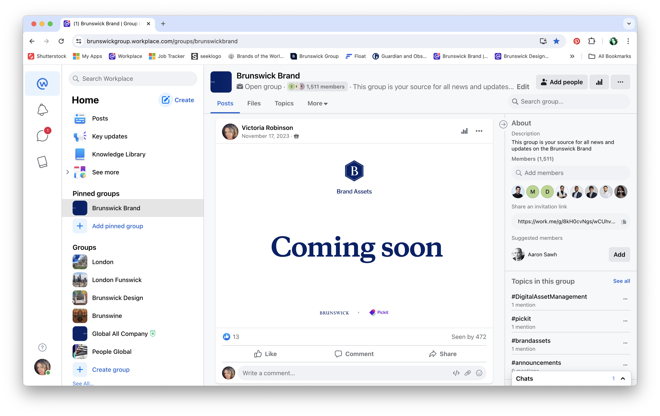The width and height of the screenshot is (660, 416).
Task: Click the emoji icon in comment box
Action: point(479,373)
